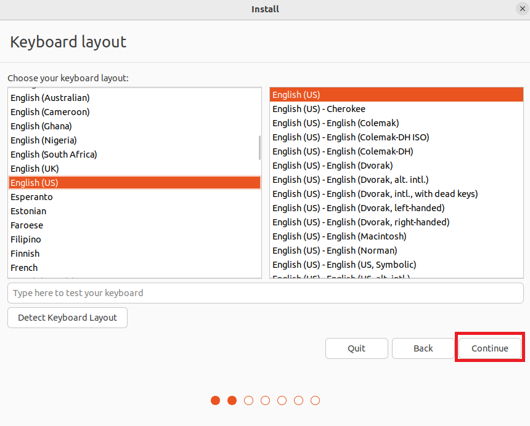The image size is (530, 426).
Task: Go Back to previous step
Action: pyautogui.click(x=423, y=348)
